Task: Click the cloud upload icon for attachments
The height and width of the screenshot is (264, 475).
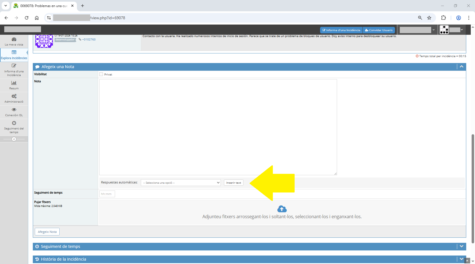Action: pyautogui.click(x=282, y=209)
